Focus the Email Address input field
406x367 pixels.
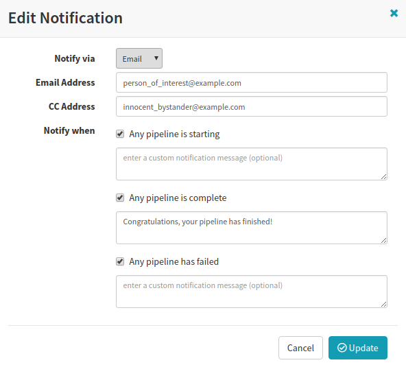(252, 82)
